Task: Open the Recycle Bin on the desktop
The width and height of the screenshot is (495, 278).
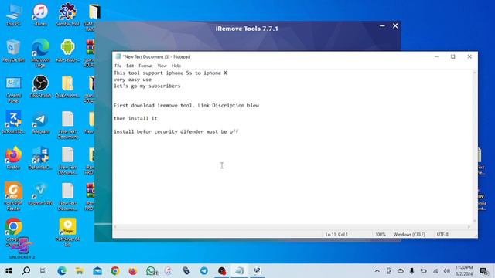Action: 13,51
